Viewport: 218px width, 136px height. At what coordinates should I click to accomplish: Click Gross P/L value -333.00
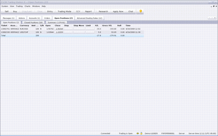113,29
